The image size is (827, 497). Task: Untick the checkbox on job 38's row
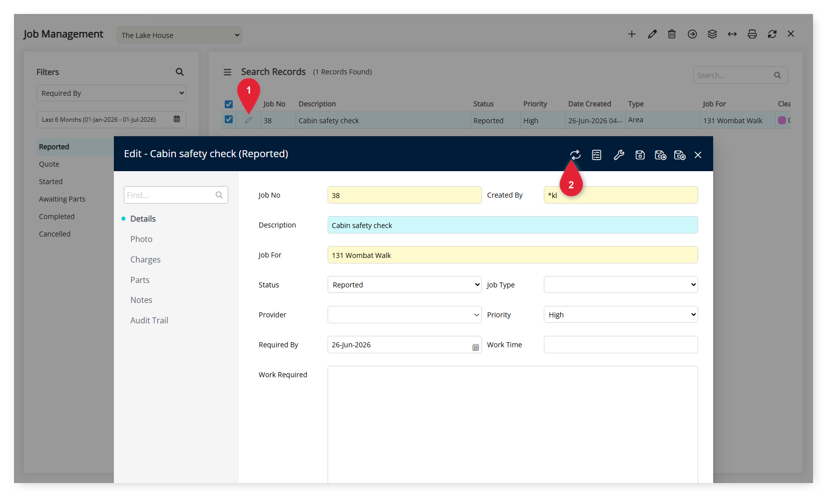(229, 119)
